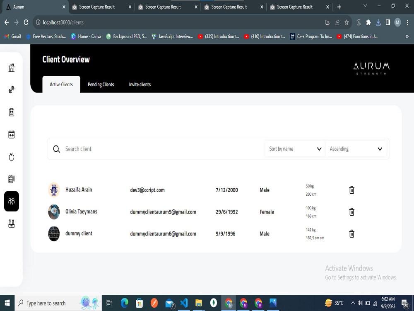Click the search magnifier icon

(57, 148)
